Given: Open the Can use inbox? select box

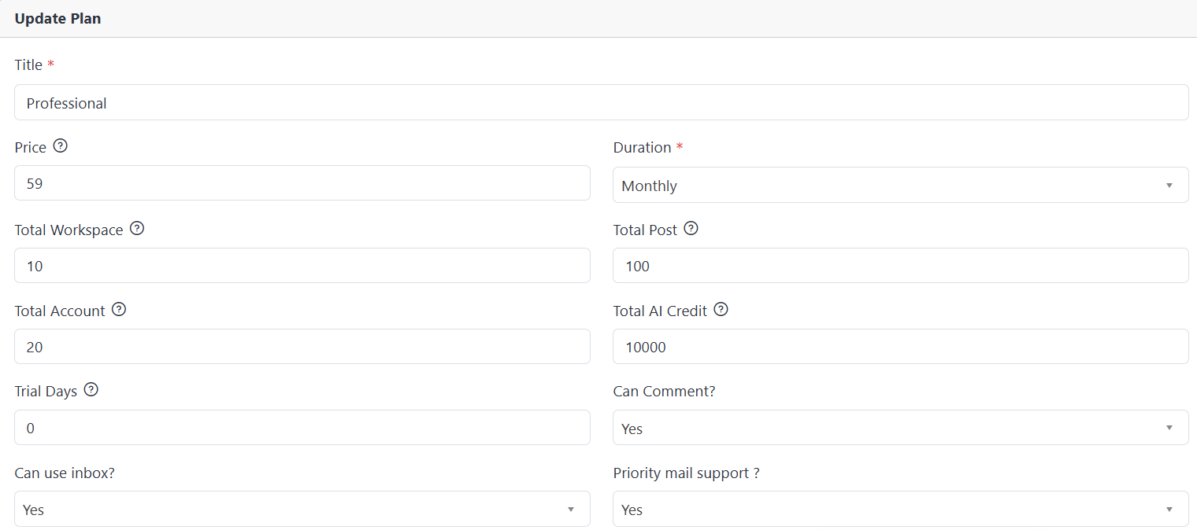Looking at the screenshot, I should (x=302, y=509).
